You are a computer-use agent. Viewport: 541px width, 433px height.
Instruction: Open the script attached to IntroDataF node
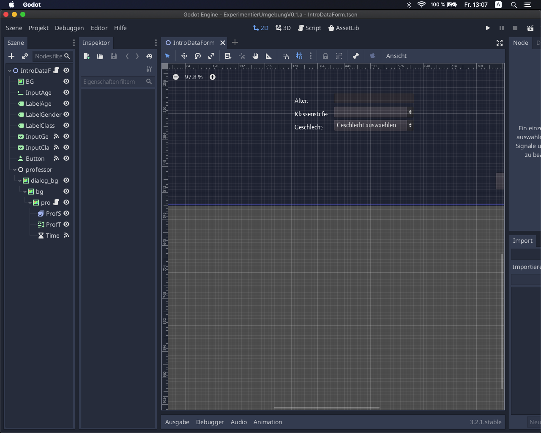57,70
